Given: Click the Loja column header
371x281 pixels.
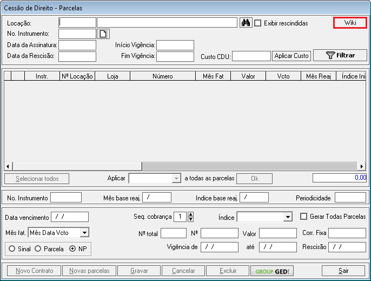Looking at the screenshot, I should click(x=112, y=76).
